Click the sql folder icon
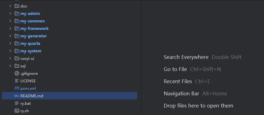Viewport: 264px width, 115px height. (17, 66)
